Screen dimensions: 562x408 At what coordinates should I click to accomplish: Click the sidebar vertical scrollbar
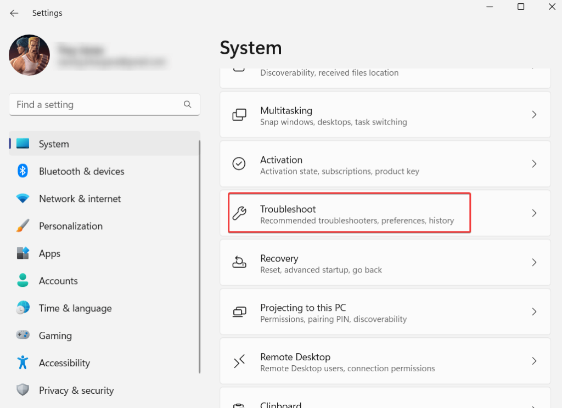[199, 252]
